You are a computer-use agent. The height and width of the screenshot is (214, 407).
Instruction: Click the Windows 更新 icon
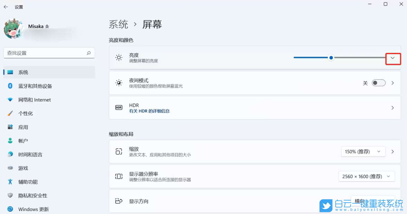click(x=10, y=209)
